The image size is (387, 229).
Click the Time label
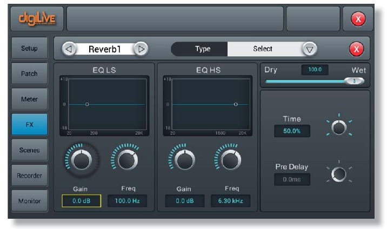click(x=292, y=119)
